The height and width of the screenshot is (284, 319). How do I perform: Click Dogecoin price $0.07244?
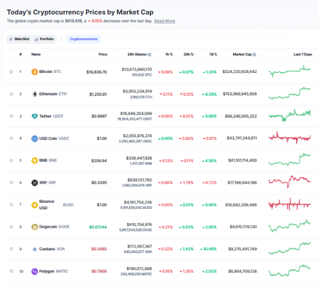[x=98, y=227]
